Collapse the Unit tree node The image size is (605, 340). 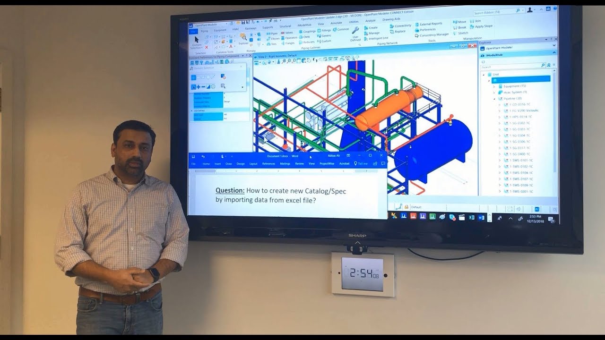tap(484, 74)
